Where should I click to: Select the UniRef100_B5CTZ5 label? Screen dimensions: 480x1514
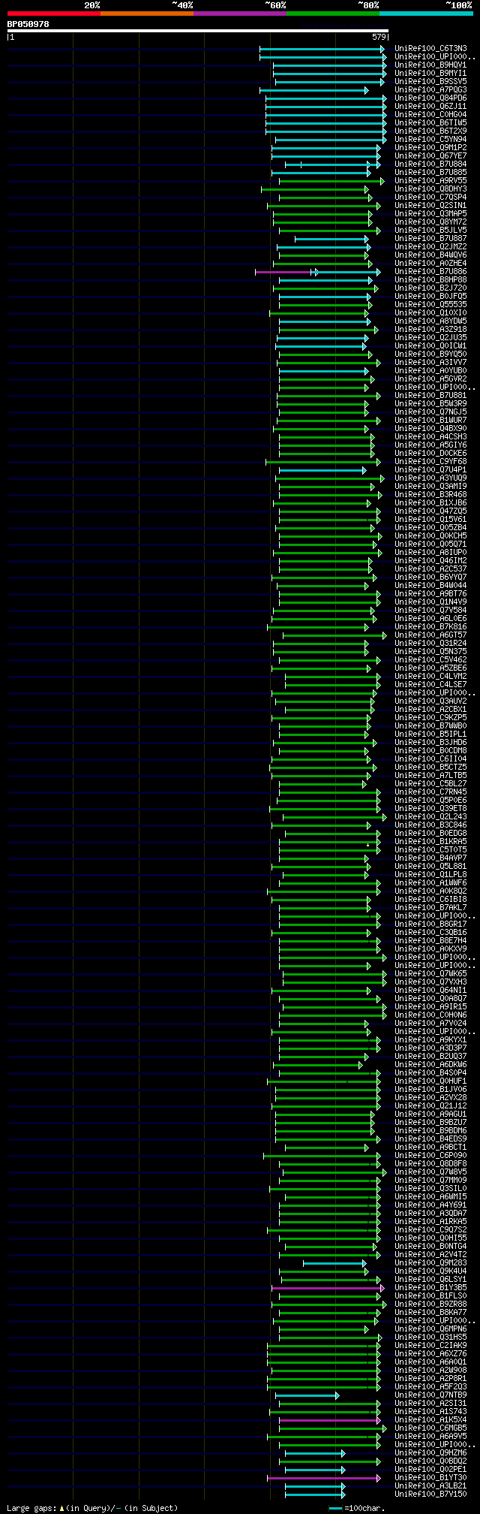[430, 768]
